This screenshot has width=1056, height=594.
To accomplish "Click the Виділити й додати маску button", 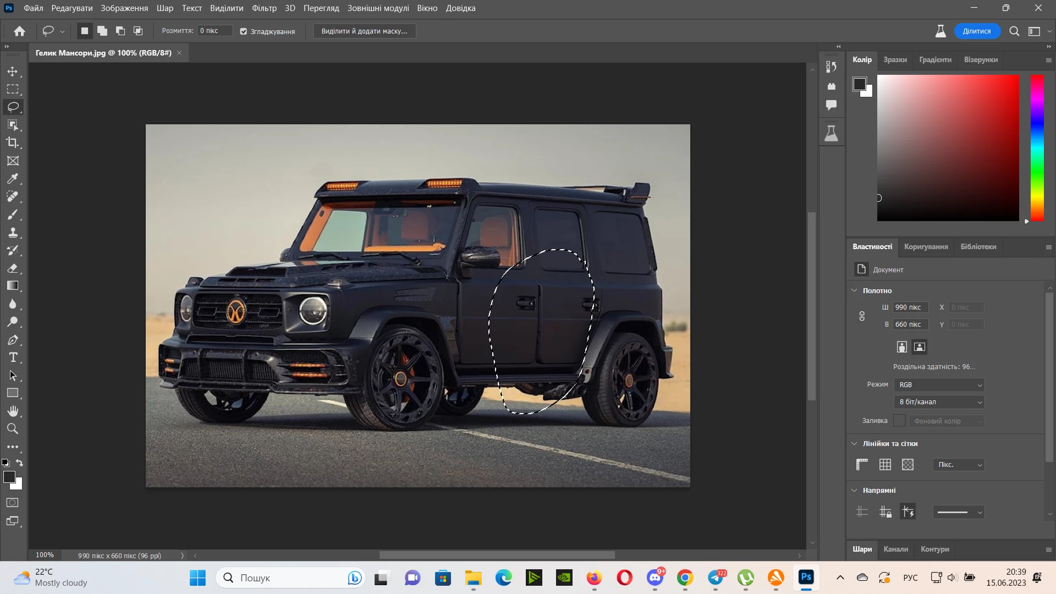I will [x=364, y=31].
